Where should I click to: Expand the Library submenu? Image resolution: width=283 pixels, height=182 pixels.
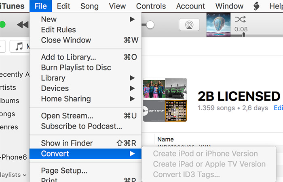point(86,78)
